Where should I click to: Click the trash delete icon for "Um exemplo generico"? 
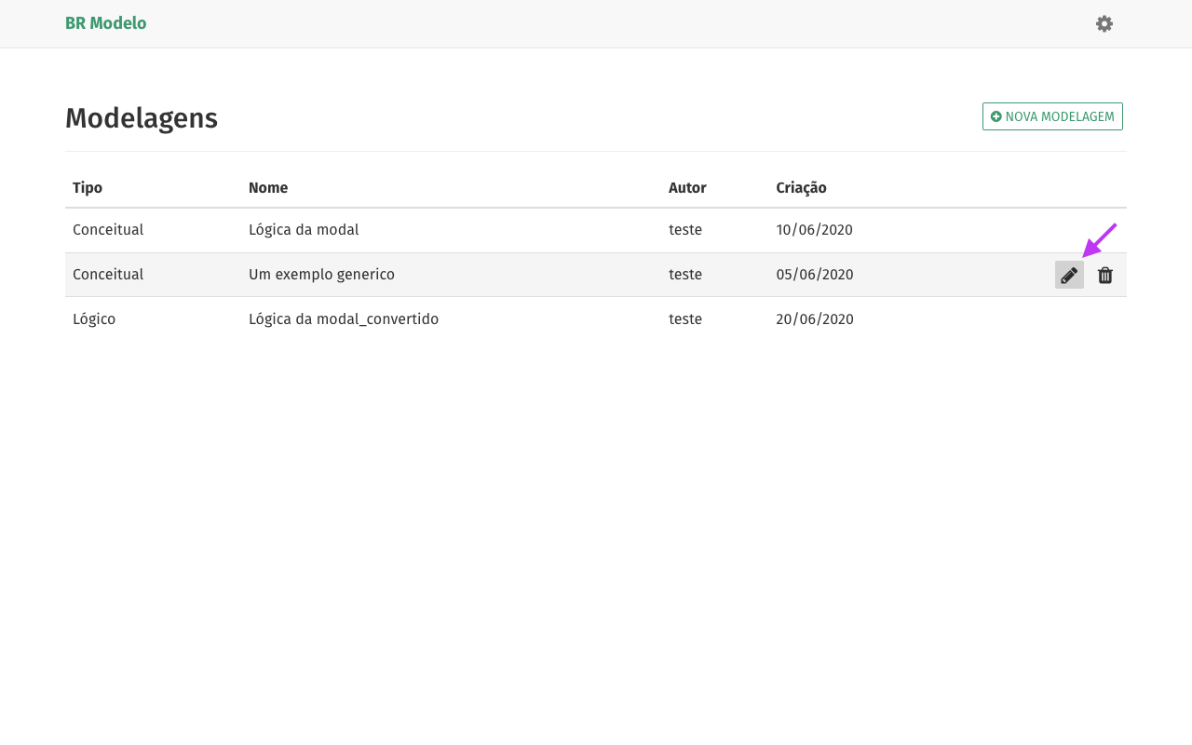[1104, 275]
